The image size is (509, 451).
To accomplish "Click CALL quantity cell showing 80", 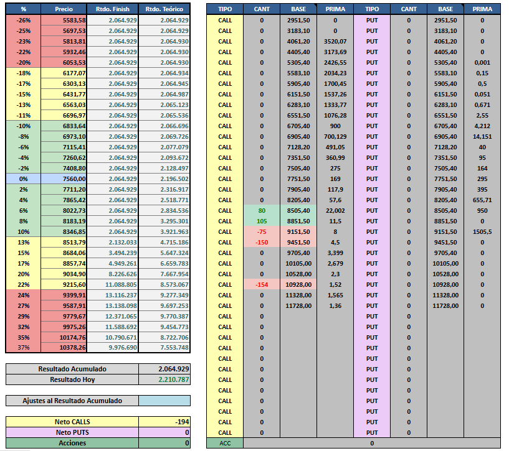I will (x=262, y=211).
